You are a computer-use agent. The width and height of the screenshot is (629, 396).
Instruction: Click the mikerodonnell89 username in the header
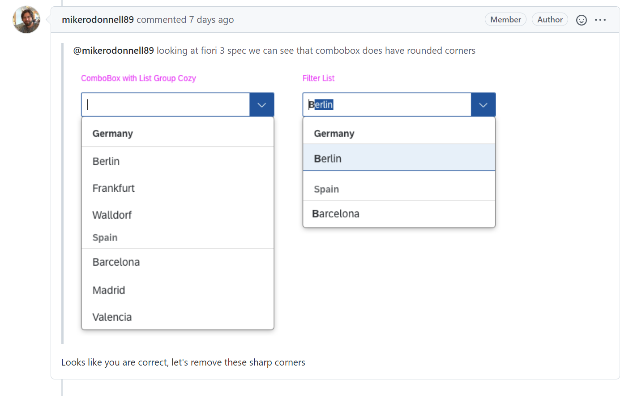(x=98, y=19)
